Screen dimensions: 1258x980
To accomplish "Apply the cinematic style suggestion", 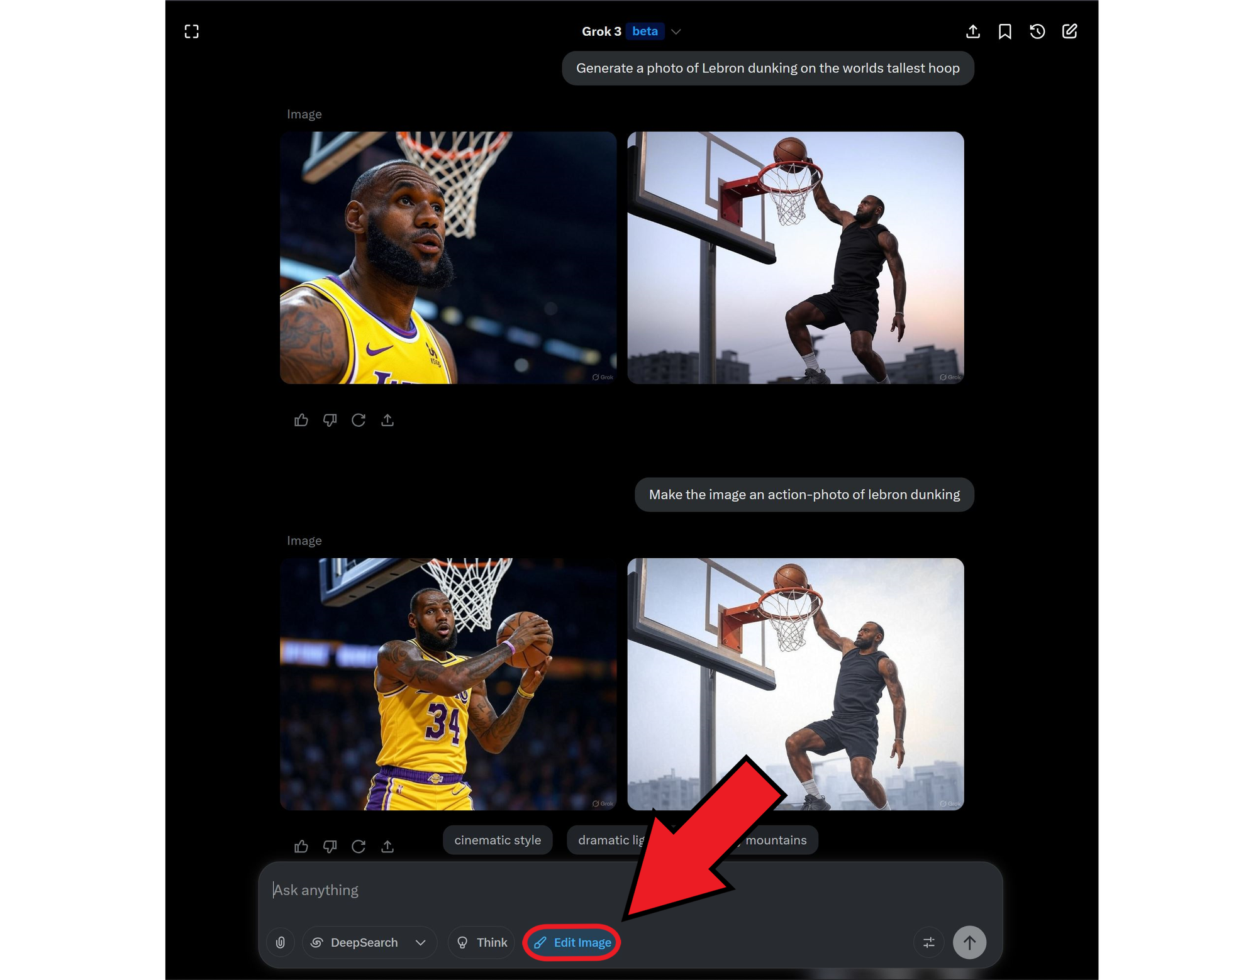I will pyautogui.click(x=497, y=840).
